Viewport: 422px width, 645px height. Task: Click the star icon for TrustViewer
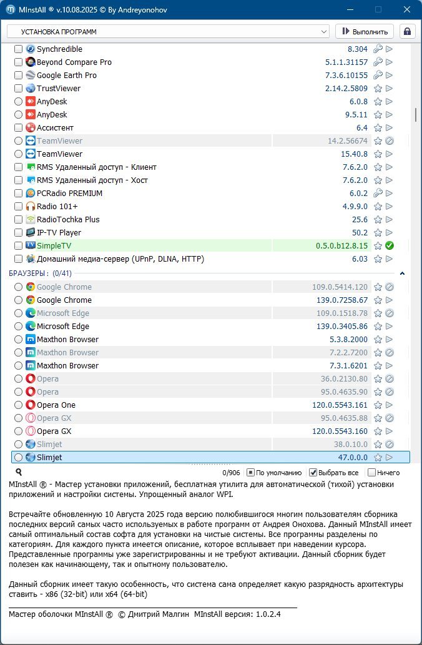pyautogui.click(x=378, y=89)
